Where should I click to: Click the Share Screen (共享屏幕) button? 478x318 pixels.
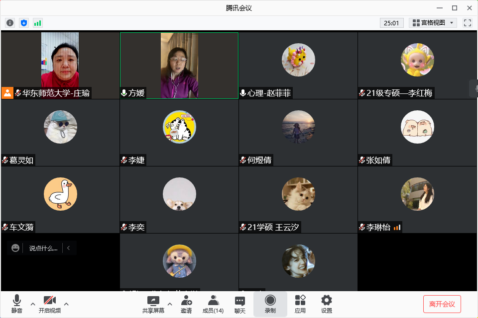153,304
